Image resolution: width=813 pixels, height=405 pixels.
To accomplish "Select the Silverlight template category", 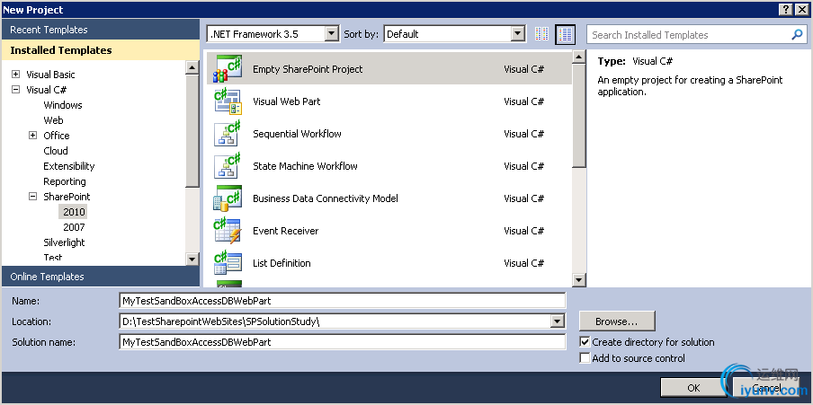I will click(64, 242).
